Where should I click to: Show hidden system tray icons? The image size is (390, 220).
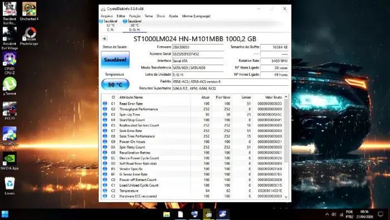pyautogui.click(x=327, y=214)
